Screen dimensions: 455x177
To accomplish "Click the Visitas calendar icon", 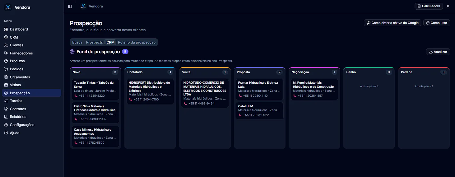I will (6, 85).
